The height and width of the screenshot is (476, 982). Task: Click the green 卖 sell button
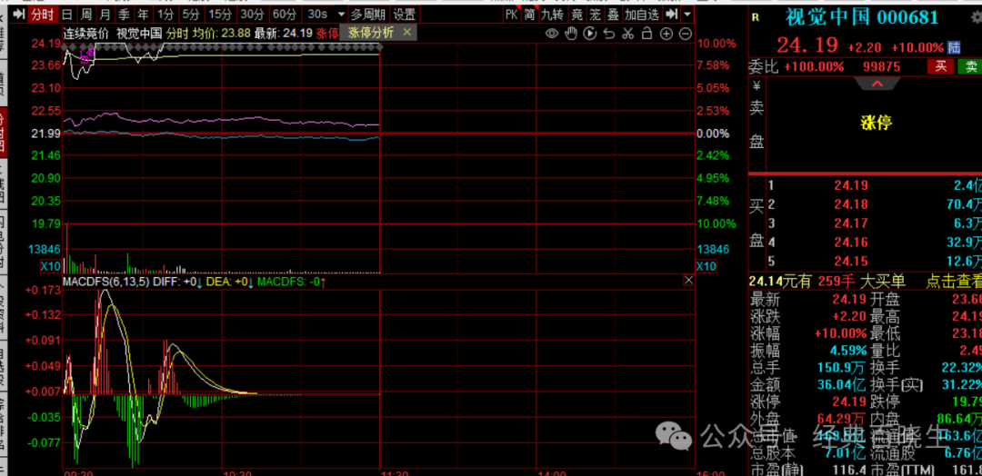coord(971,66)
